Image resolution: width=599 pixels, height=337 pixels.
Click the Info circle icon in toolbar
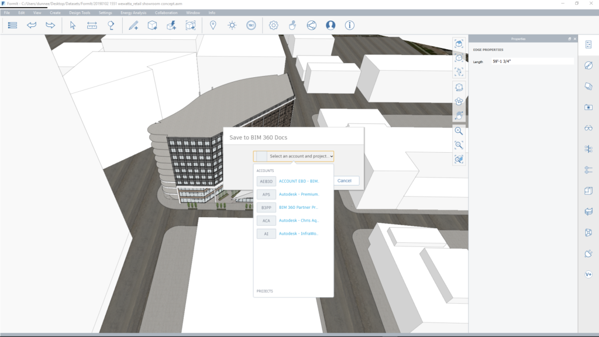[x=350, y=25]
